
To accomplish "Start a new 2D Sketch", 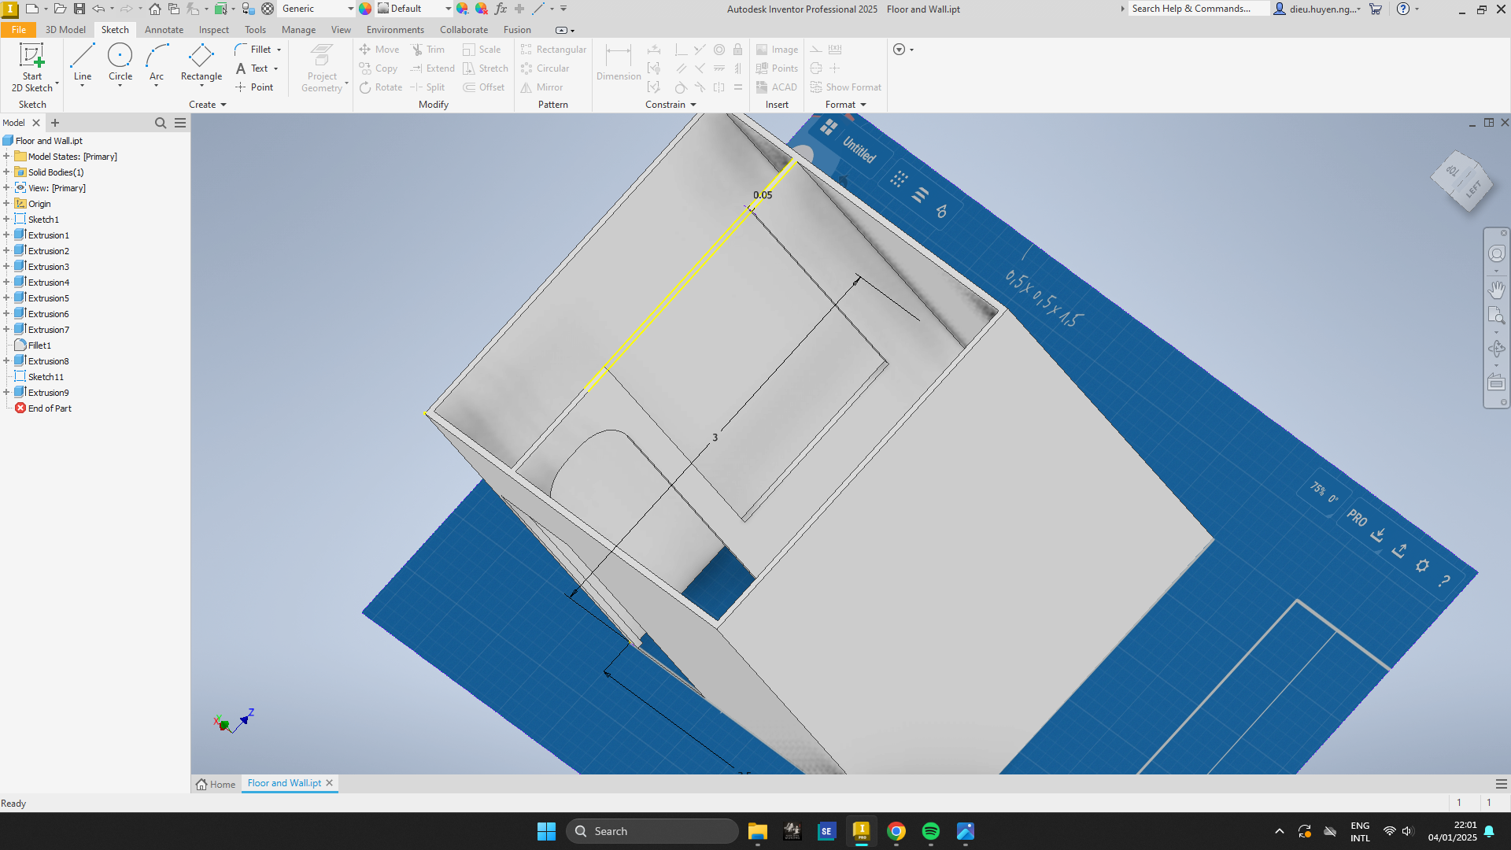I will click(32, 68).
